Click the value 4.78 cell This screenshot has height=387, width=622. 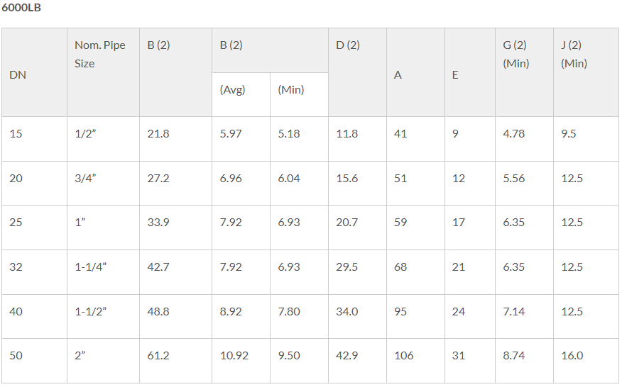pos(524,139)
